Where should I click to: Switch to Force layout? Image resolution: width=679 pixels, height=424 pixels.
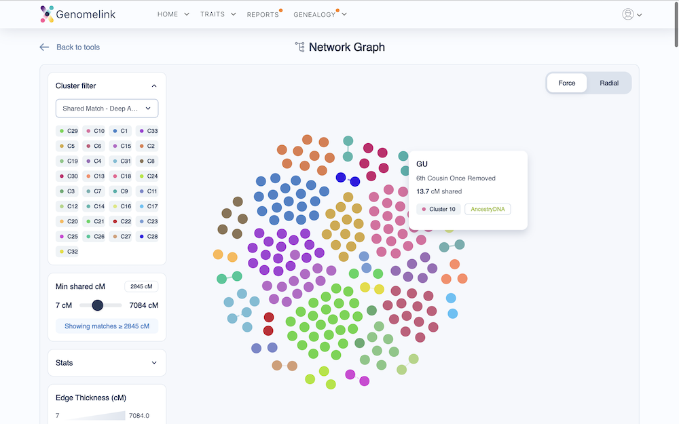pyautogui.click(x=567, y=83)
